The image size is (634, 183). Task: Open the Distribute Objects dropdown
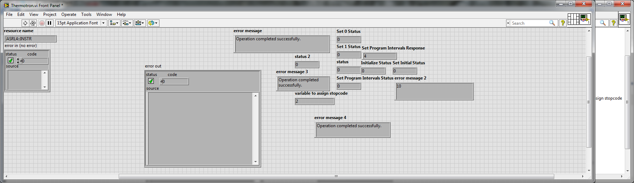[127, 23]
